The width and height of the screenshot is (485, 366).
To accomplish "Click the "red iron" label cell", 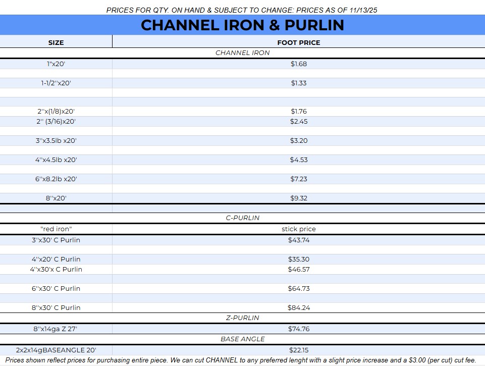I will (x=56, y=229).
